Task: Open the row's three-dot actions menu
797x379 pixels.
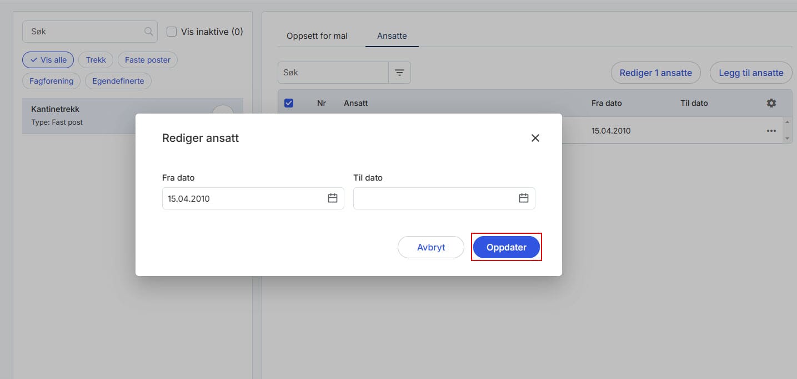Action: tap(771, 131)
